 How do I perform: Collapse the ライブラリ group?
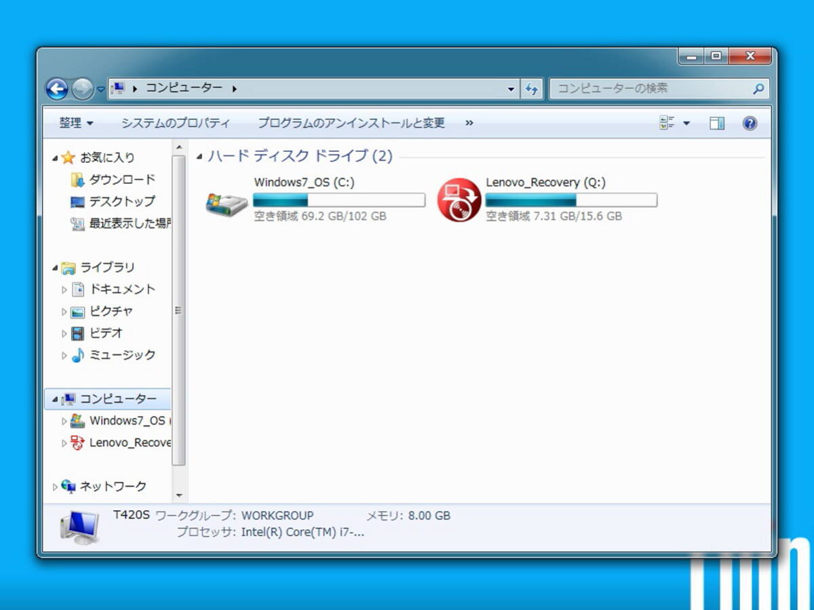click(56, 268)
